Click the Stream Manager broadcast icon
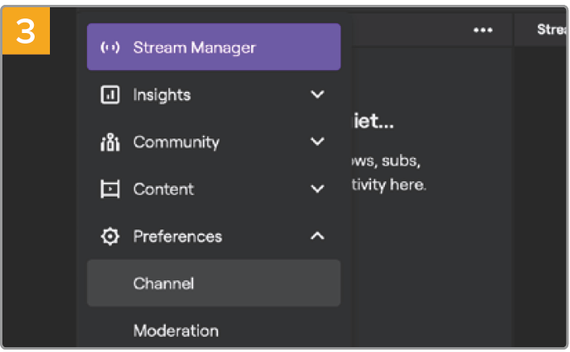 click(x=109, y=48)
